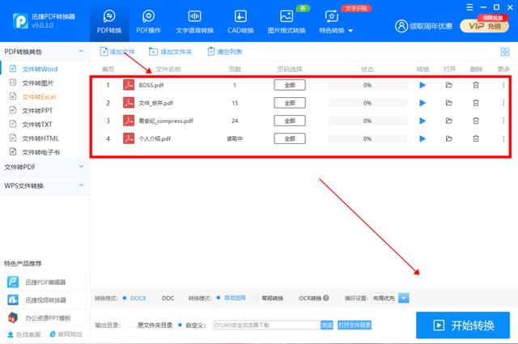Image resolution: width=518 pixels, height=344 pixels.
Task: Click OCR转换 help question icon
Action: click(x=325, y=298)
